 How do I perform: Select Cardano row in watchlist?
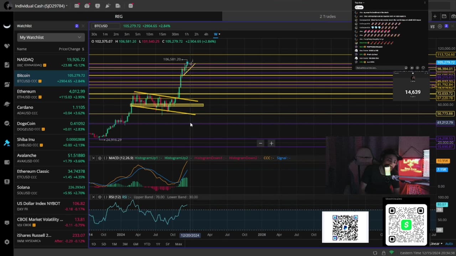pos(51,110)
